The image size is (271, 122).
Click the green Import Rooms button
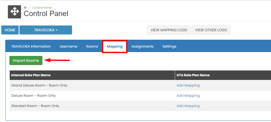point(26,61)
